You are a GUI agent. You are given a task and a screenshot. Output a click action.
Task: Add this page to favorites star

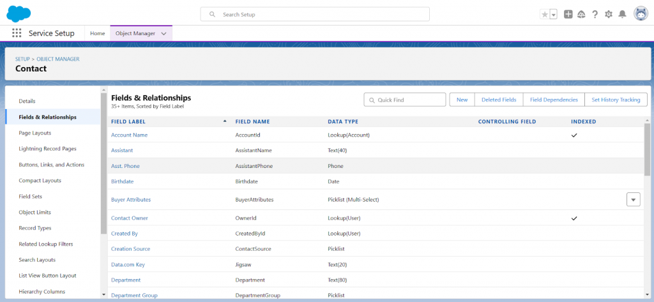[x=545, y=14]
